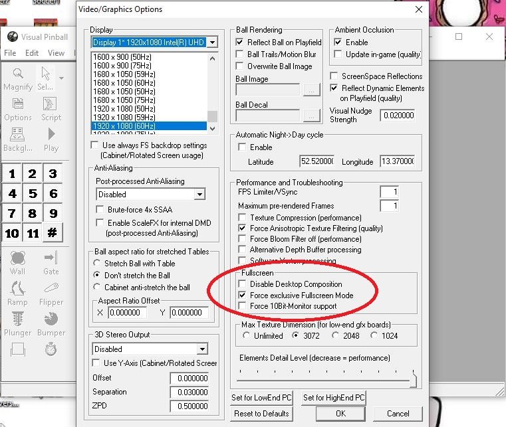Open the Edit menu in Visual Pinball
The image size is (506, 427).
coord(32,53)
